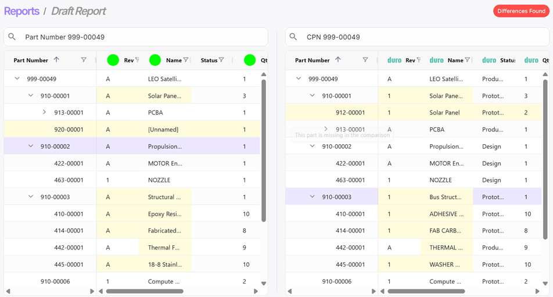Collapse the 999-00049 row in left panel
This screenshot has height=297, width=553.
pos(17,79)
